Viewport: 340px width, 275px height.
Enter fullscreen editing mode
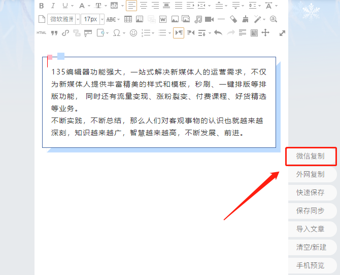[x=282, y=33]
